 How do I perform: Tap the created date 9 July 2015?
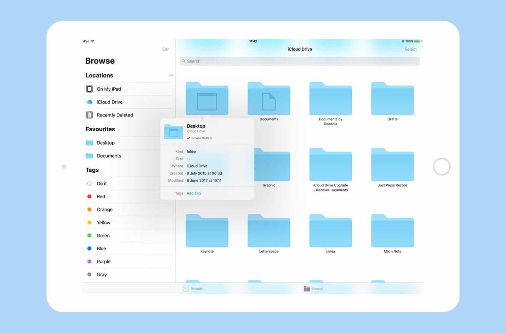[204, 173]
